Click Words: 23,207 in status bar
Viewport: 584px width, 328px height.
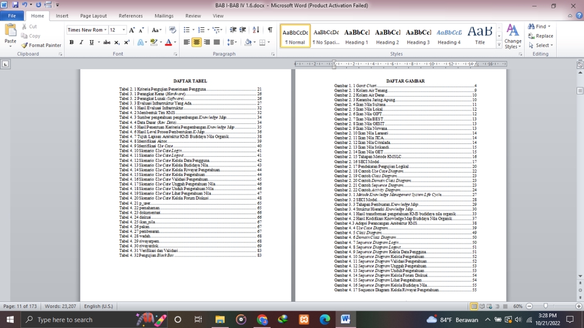point(60,306)
